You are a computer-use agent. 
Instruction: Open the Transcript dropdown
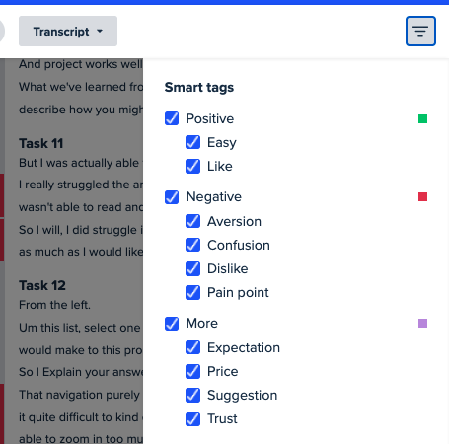coord(68,32)
